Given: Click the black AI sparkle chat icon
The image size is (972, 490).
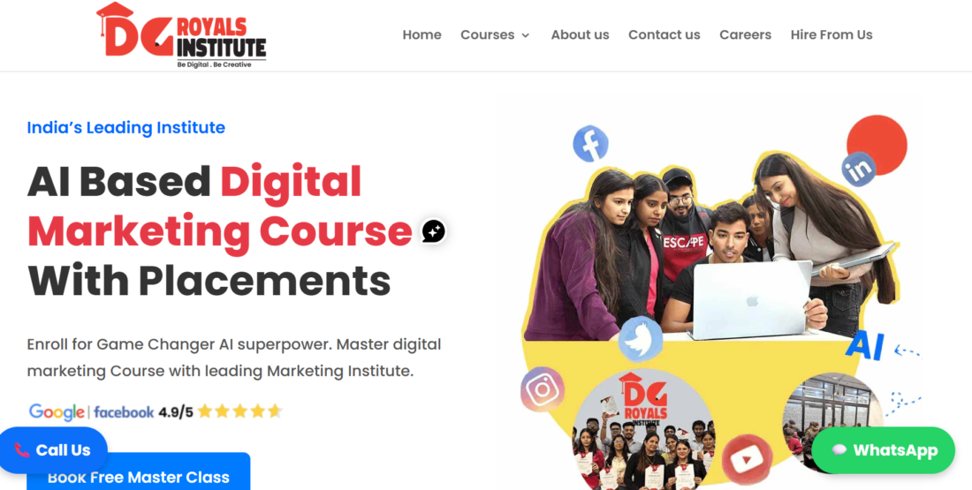Looking at the screenshot, I should click(433, 231).
